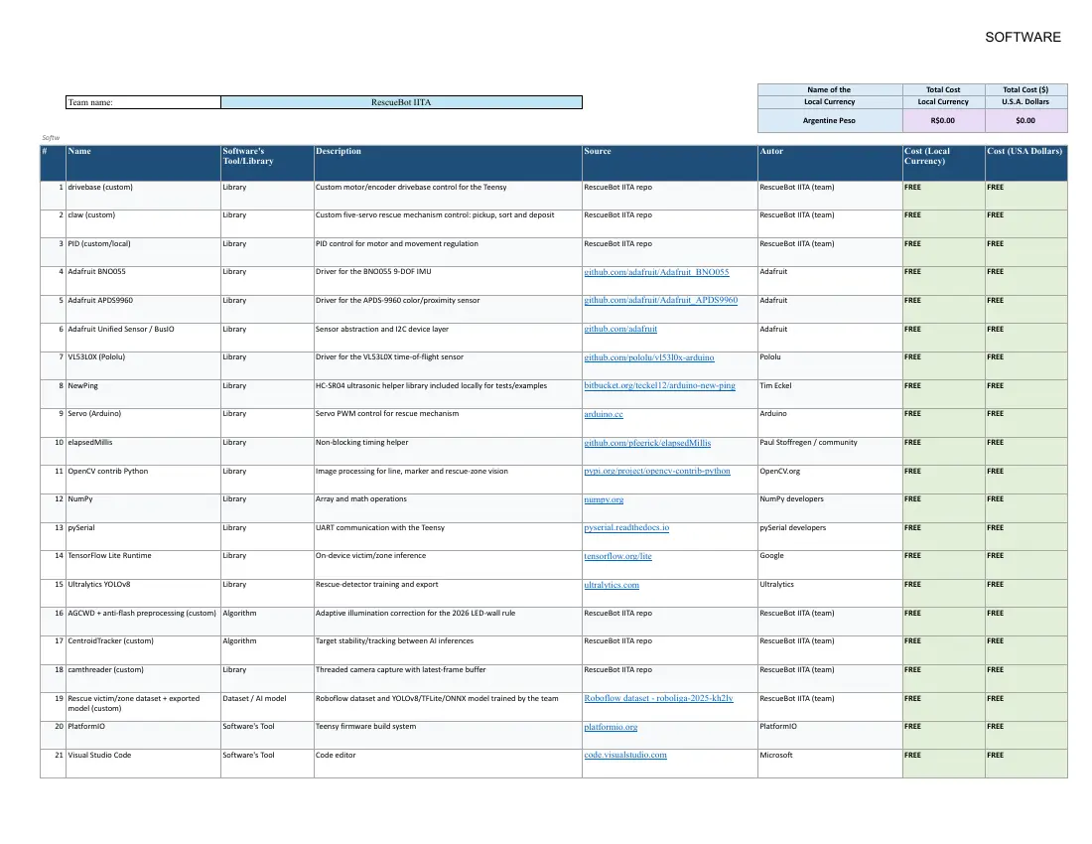Select the 'camthreader (custom)' name cell

[144, 678]
